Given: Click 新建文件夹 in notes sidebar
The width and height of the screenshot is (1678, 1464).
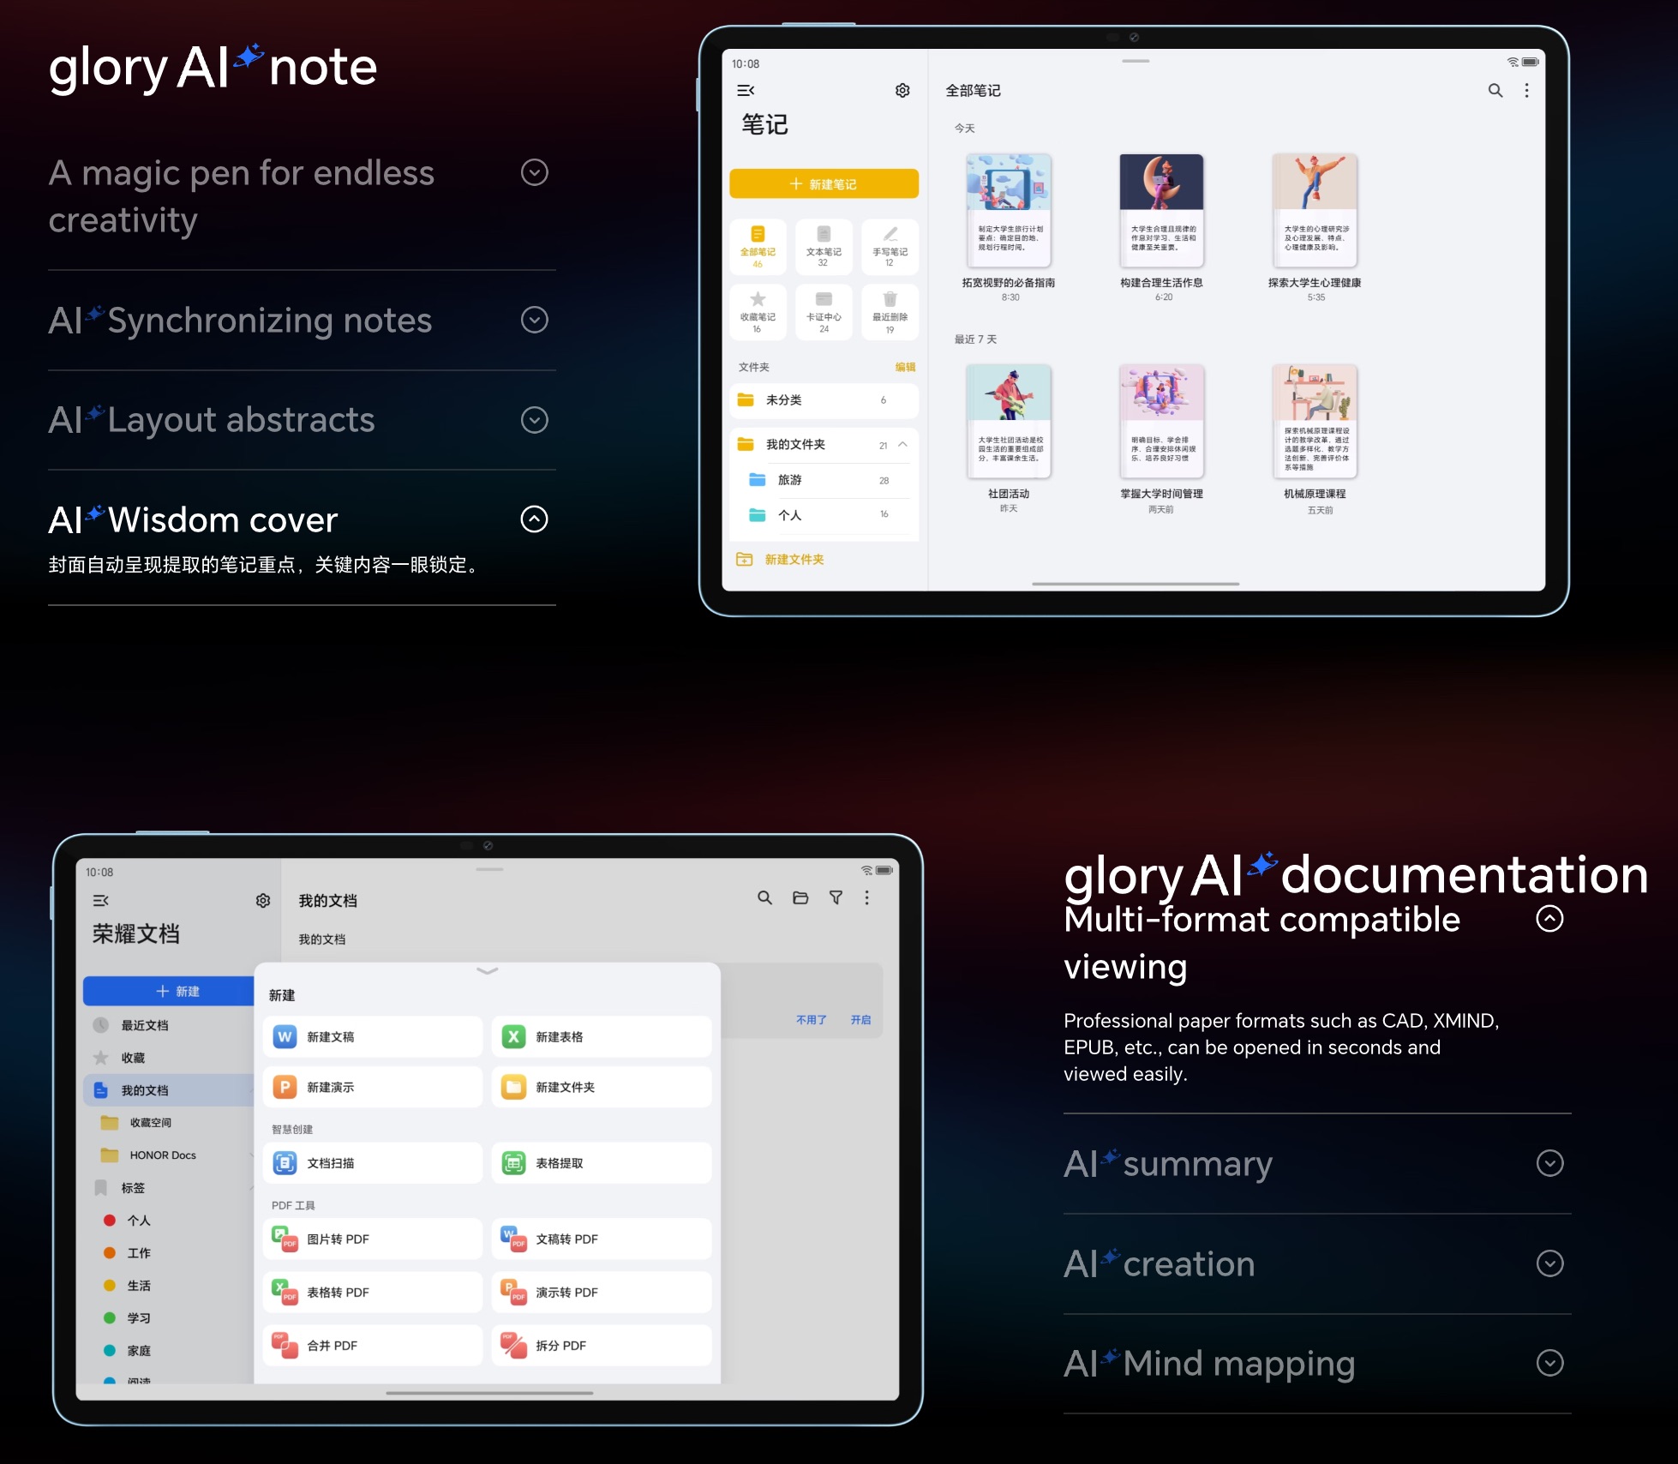Looking at the screenshot, I should point(781,560).
